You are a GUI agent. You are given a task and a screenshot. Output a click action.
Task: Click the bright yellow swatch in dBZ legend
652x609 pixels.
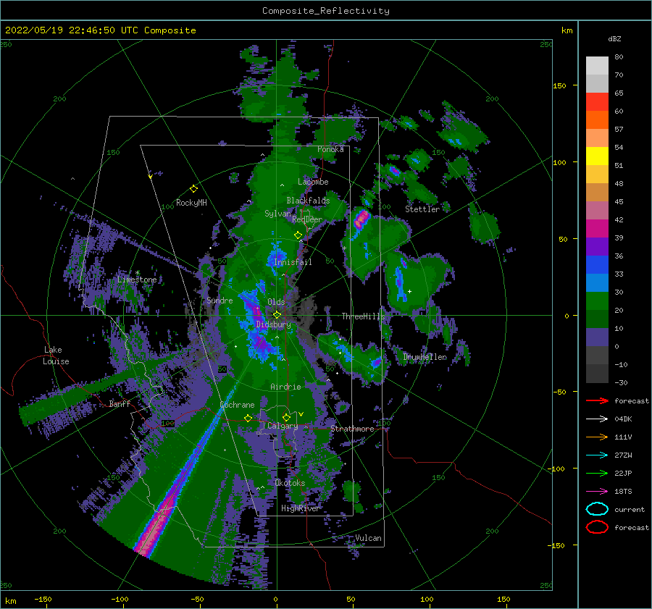(x=597, y=156)
